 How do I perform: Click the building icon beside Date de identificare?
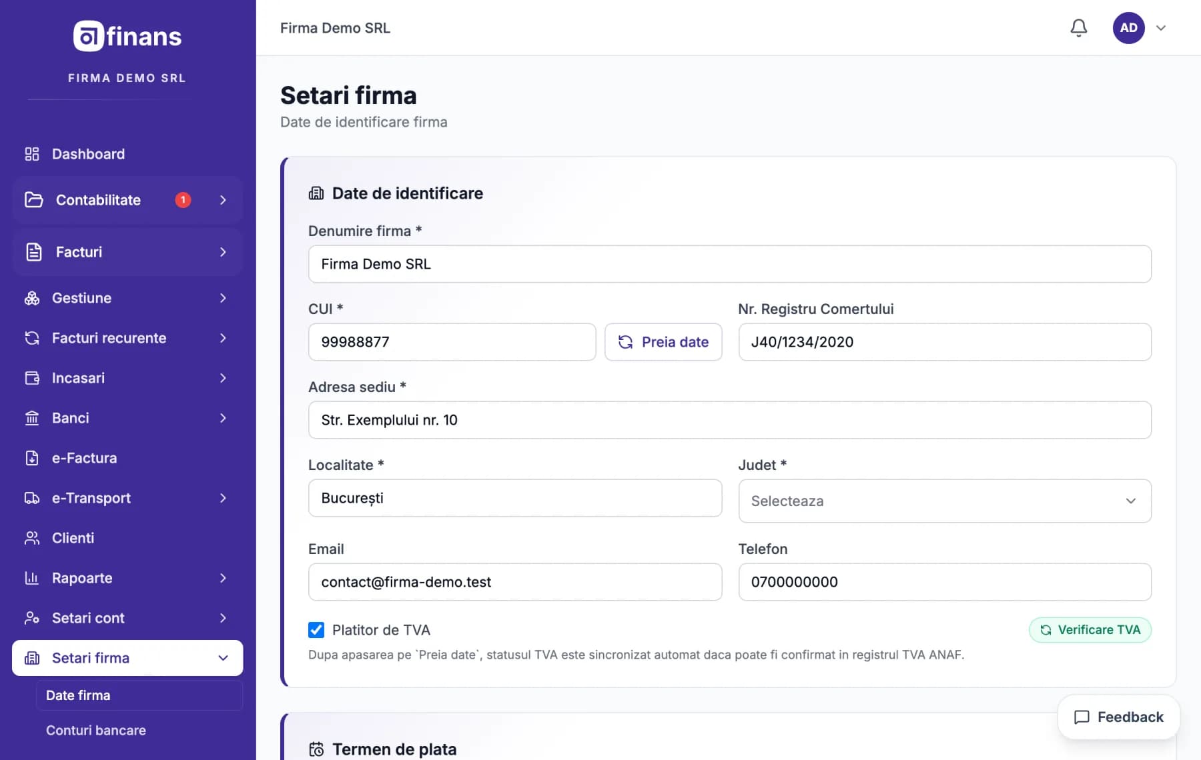coord(316,193)
